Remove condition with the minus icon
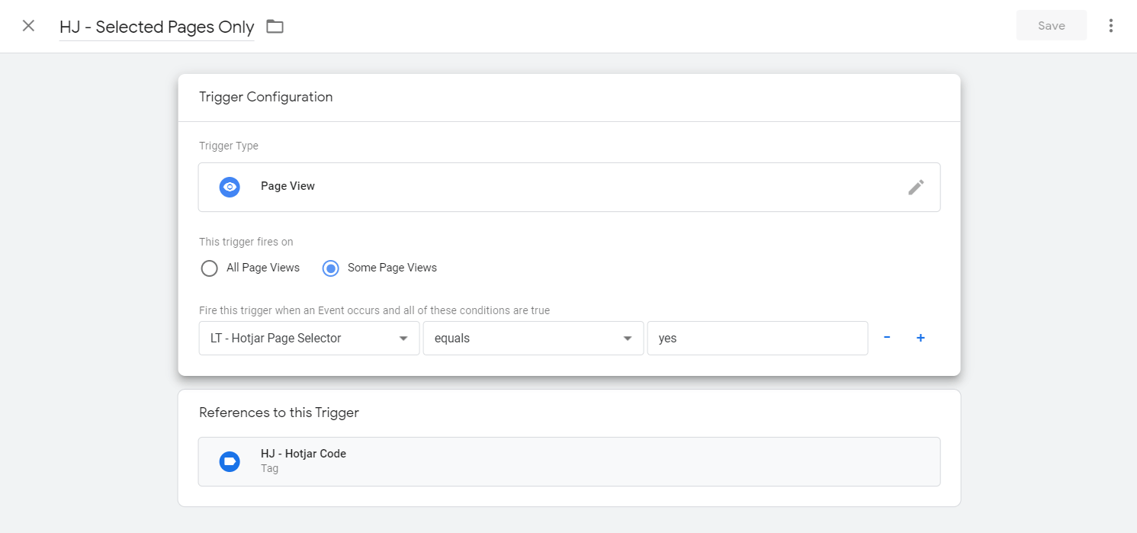This screenshot has width=1137, height=533. tap(887, 338)
